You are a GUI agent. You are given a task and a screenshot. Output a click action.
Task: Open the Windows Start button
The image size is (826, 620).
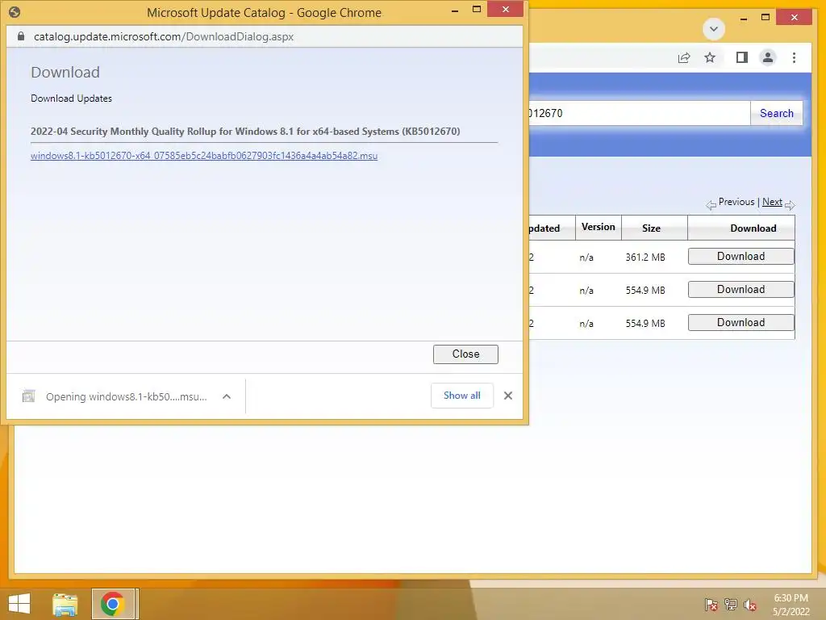pos(19,604)
